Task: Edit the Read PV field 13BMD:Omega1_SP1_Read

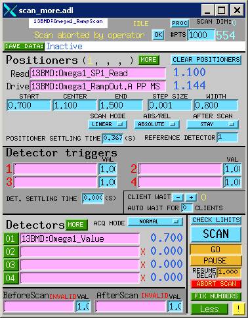Action: point(98,73)
